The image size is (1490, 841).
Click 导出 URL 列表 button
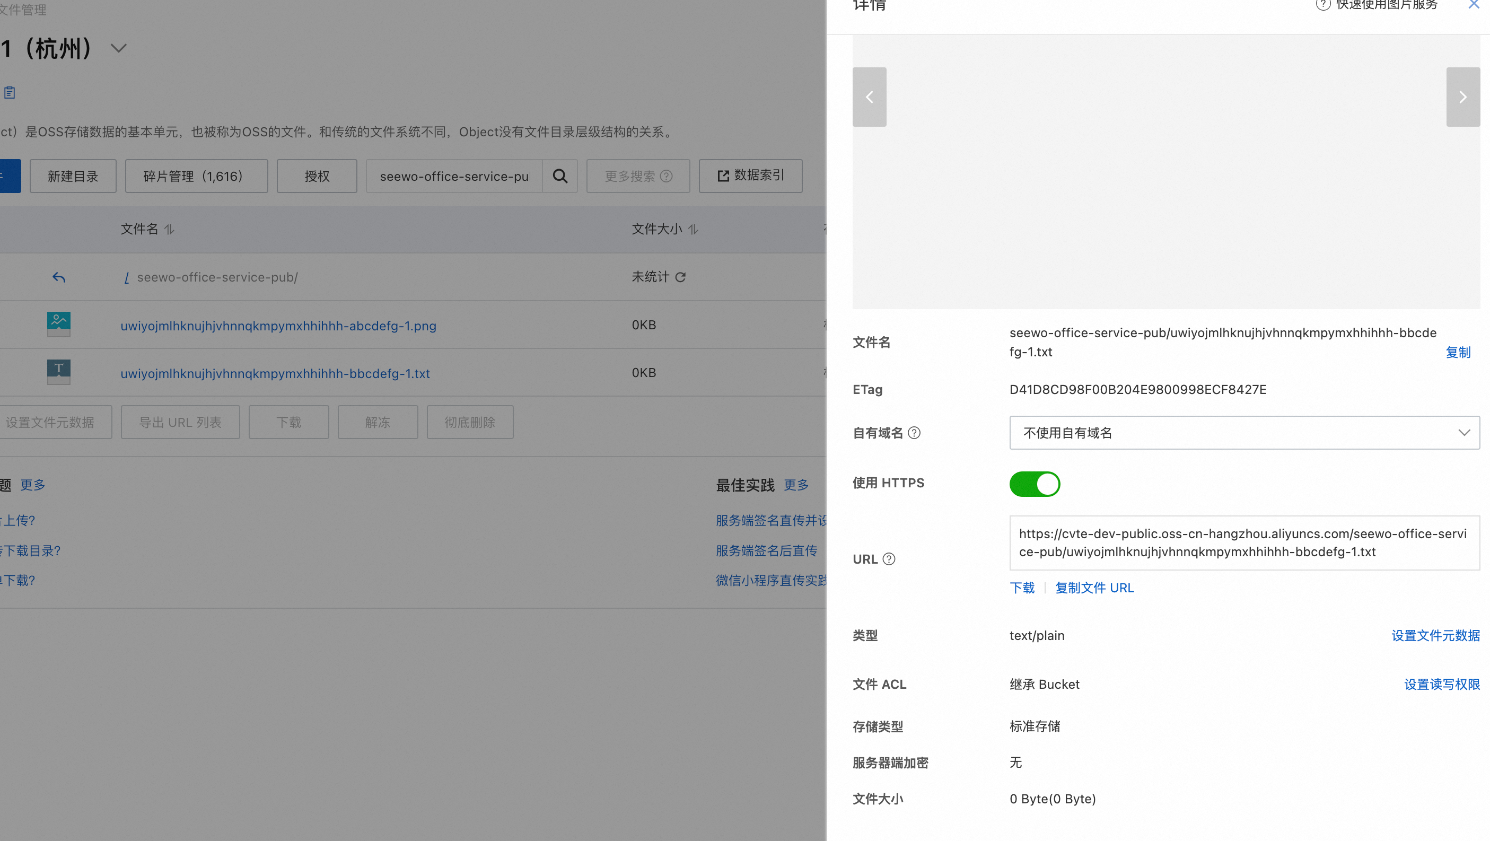[180, 422]
